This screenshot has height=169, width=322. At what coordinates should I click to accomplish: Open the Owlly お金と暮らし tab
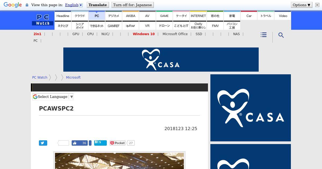[x=198, y=26]
